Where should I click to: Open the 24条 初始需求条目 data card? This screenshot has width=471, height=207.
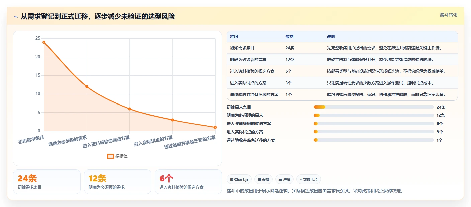(x=47, y=182)
